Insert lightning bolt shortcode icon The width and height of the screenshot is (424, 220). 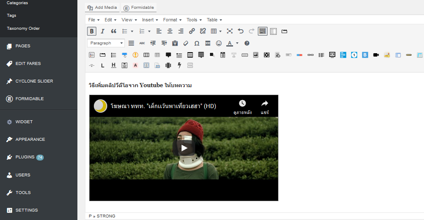179,65
